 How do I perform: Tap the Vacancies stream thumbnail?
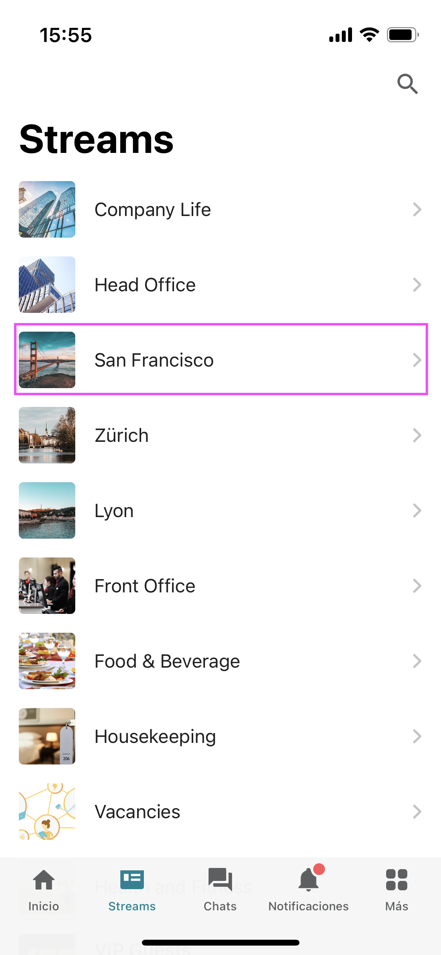point(47,812)
